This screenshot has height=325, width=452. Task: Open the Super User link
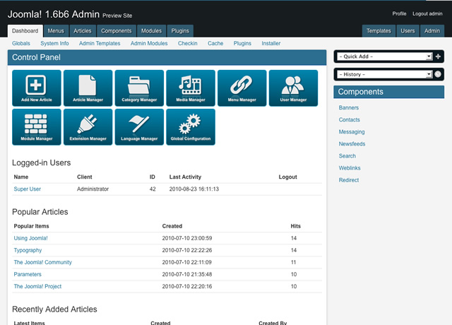pyautogui.click(x=28, y=189)
